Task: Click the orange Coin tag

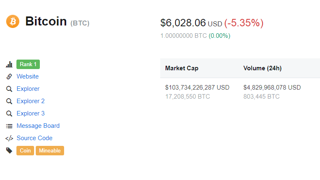Action: pyautogui.click(x=25, y=151)
